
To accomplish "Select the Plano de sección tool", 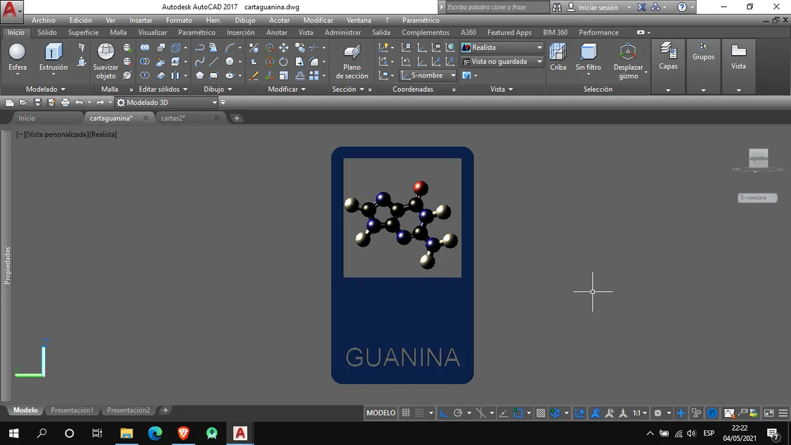I will coord(352,61).
